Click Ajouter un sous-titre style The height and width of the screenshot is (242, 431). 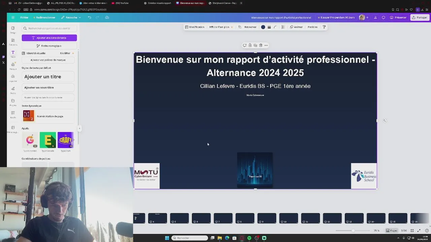[48, 87]
